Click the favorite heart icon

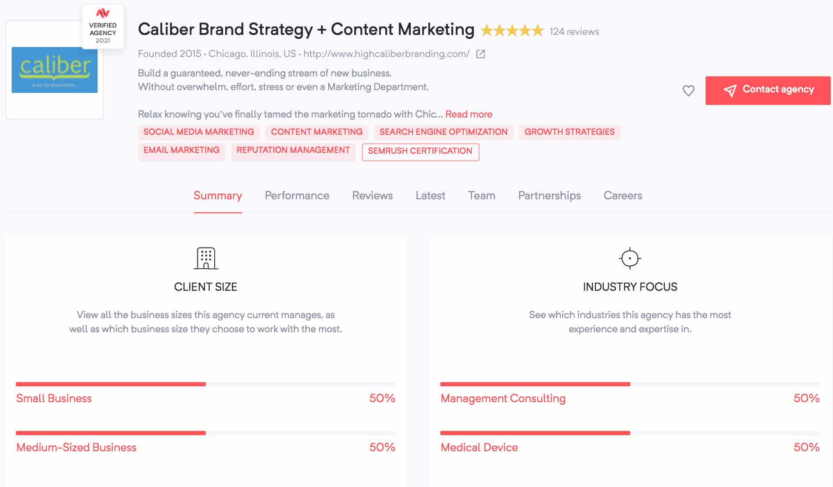[x=688, y=91]
